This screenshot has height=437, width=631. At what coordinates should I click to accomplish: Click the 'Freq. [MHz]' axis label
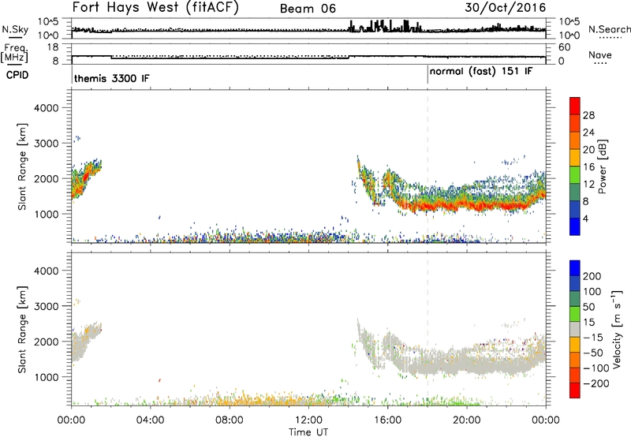click(x=14, y=54)
